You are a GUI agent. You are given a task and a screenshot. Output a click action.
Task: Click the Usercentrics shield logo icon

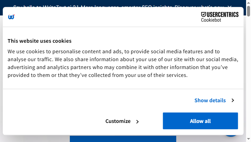click(204, 14)
